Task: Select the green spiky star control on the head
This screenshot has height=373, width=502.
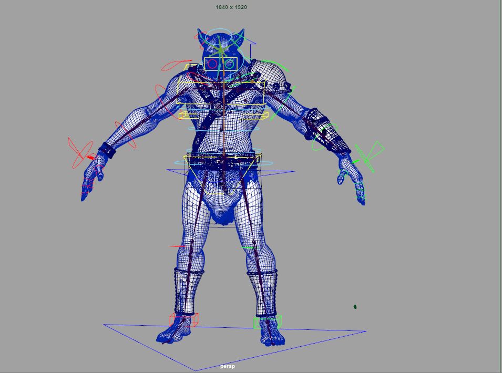Action: click(221, 51)
